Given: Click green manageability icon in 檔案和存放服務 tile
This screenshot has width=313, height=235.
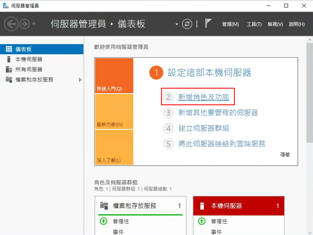Looking at the screenshot, I should pyautogui.click(x=104, y=221).
